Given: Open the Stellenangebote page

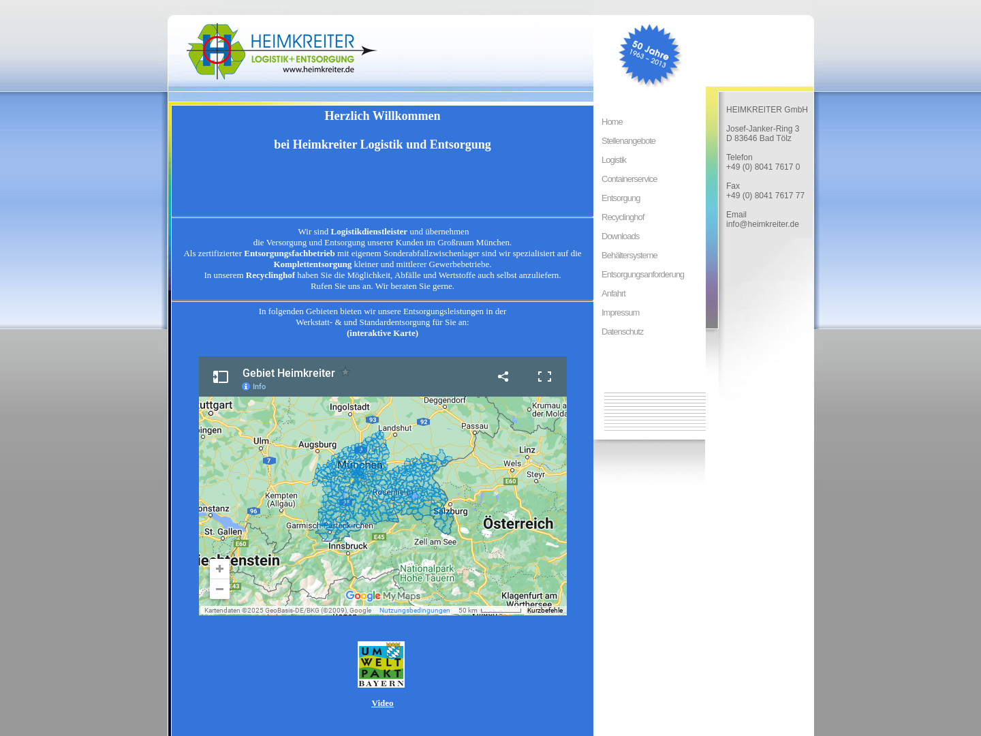Looking at the screenshot, I should (628, 141).
